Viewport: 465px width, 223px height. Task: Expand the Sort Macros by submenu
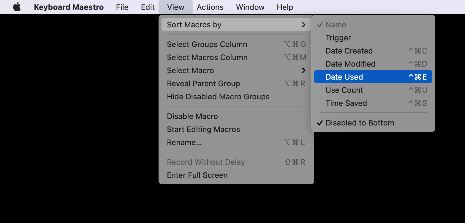(x=236, y=25)
